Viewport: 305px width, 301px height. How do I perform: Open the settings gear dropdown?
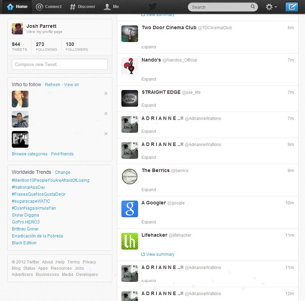pyautogui.click(x=271, y=7)
